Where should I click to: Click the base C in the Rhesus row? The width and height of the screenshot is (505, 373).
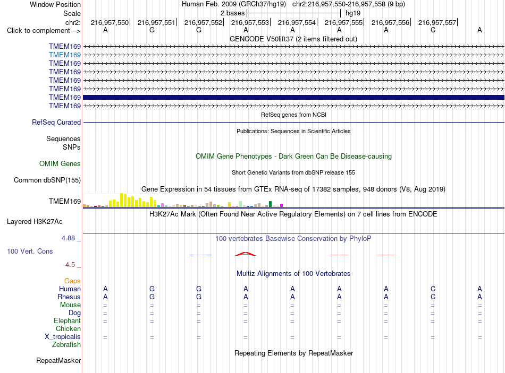coord(433,297)
